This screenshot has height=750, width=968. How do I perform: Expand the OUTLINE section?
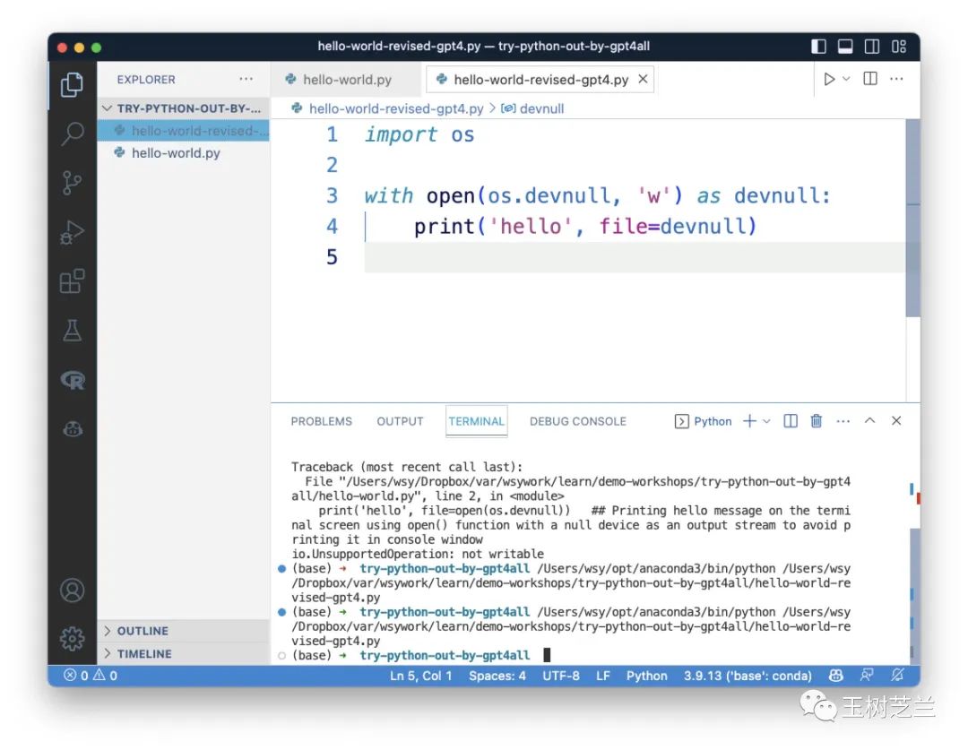tap(184, 631)
